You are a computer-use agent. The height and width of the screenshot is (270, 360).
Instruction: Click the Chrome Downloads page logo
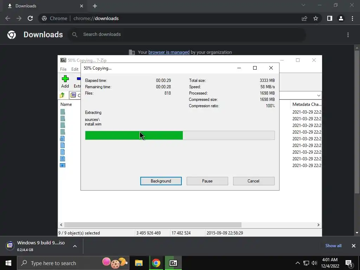(12, 35)
